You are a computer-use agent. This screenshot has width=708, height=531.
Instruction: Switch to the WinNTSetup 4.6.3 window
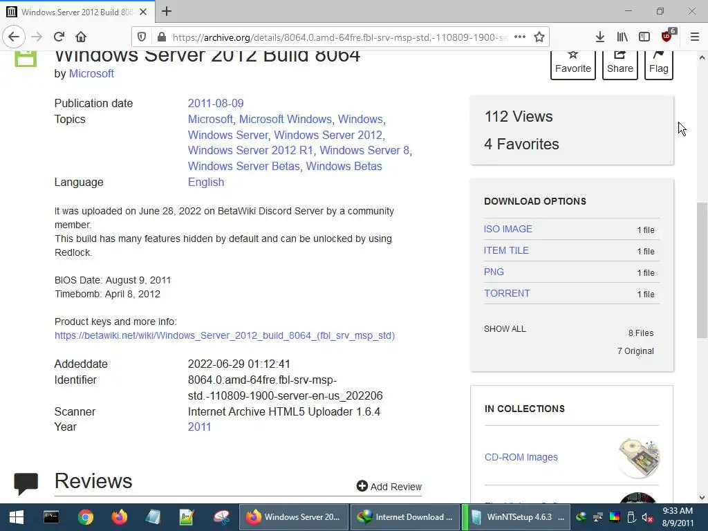point(516,517)
